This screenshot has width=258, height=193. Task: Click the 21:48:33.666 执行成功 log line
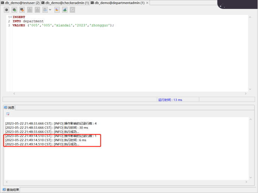[x=42, y=132]
